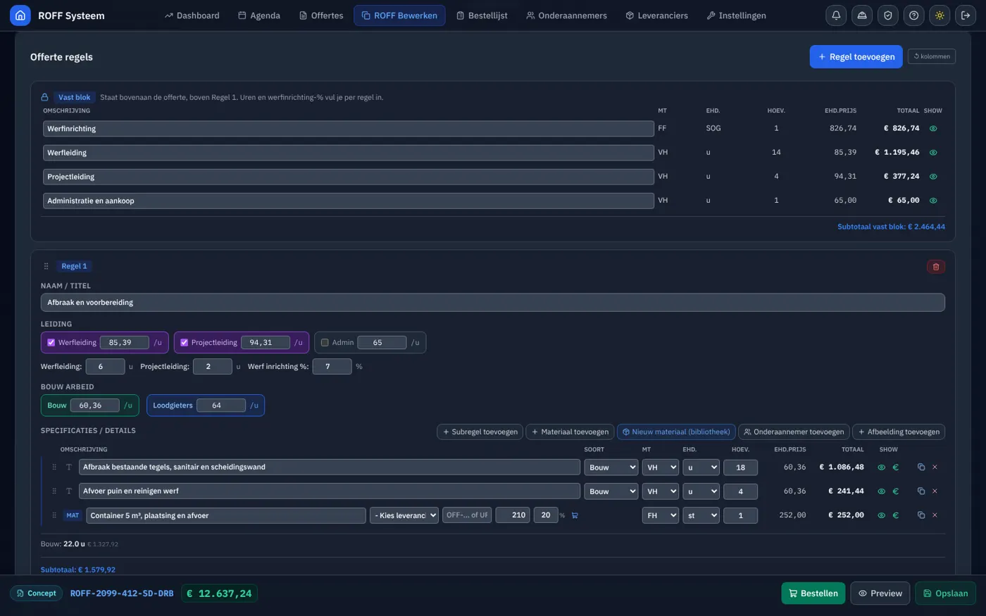
Task: Click the cart icon in Container row
Action: (x=575, y=515)
